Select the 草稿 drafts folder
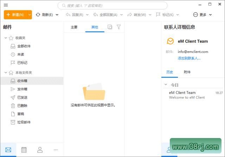 [32, 114]
